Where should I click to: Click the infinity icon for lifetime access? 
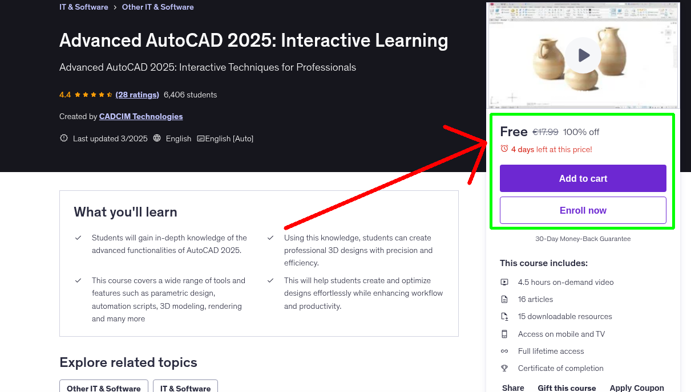pos(504,351)
